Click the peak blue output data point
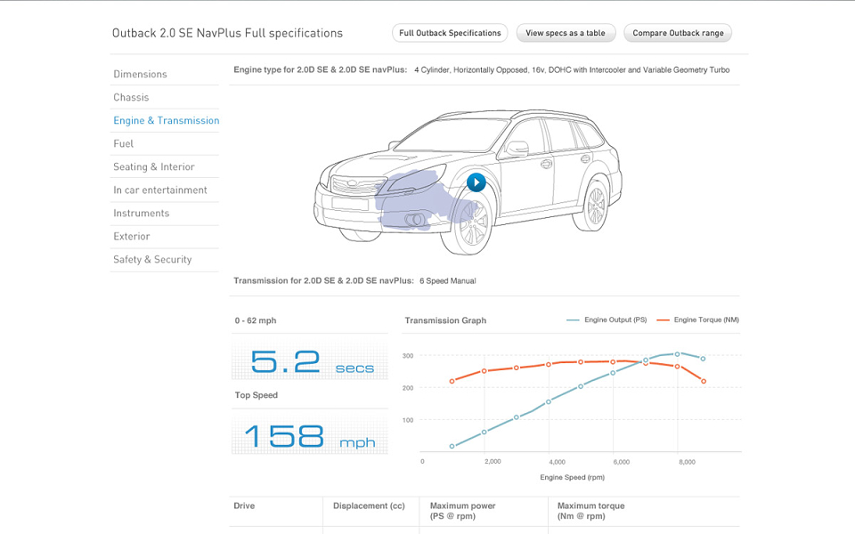The width and height of the screenshot is (855, 534). (x=678, y=354)
